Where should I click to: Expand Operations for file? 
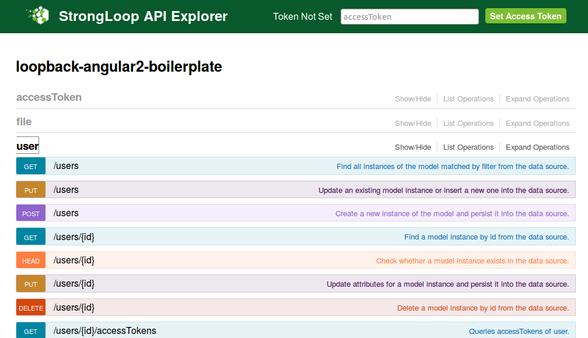click(537, 124)
